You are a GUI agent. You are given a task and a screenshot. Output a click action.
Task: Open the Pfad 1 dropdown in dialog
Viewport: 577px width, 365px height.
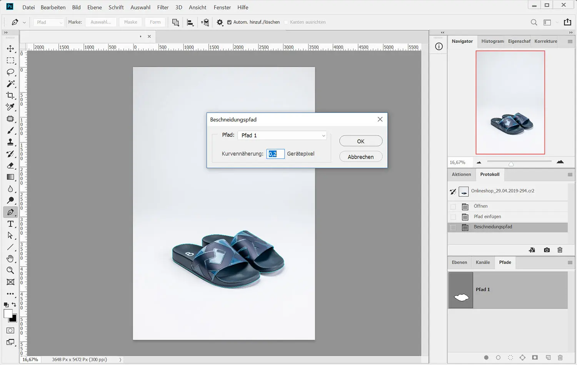point(282,136)
